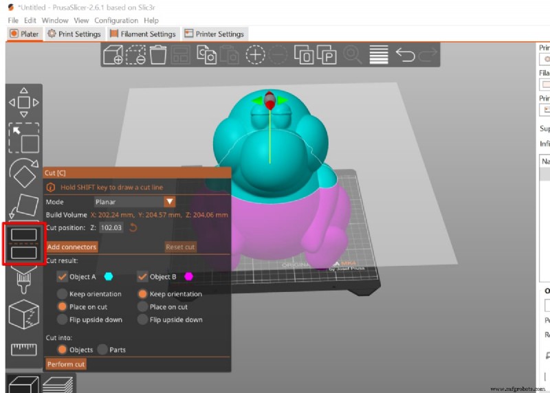Switch to the Print Settings tab
This screenshot has width=550, height=393.
point(74,34)
